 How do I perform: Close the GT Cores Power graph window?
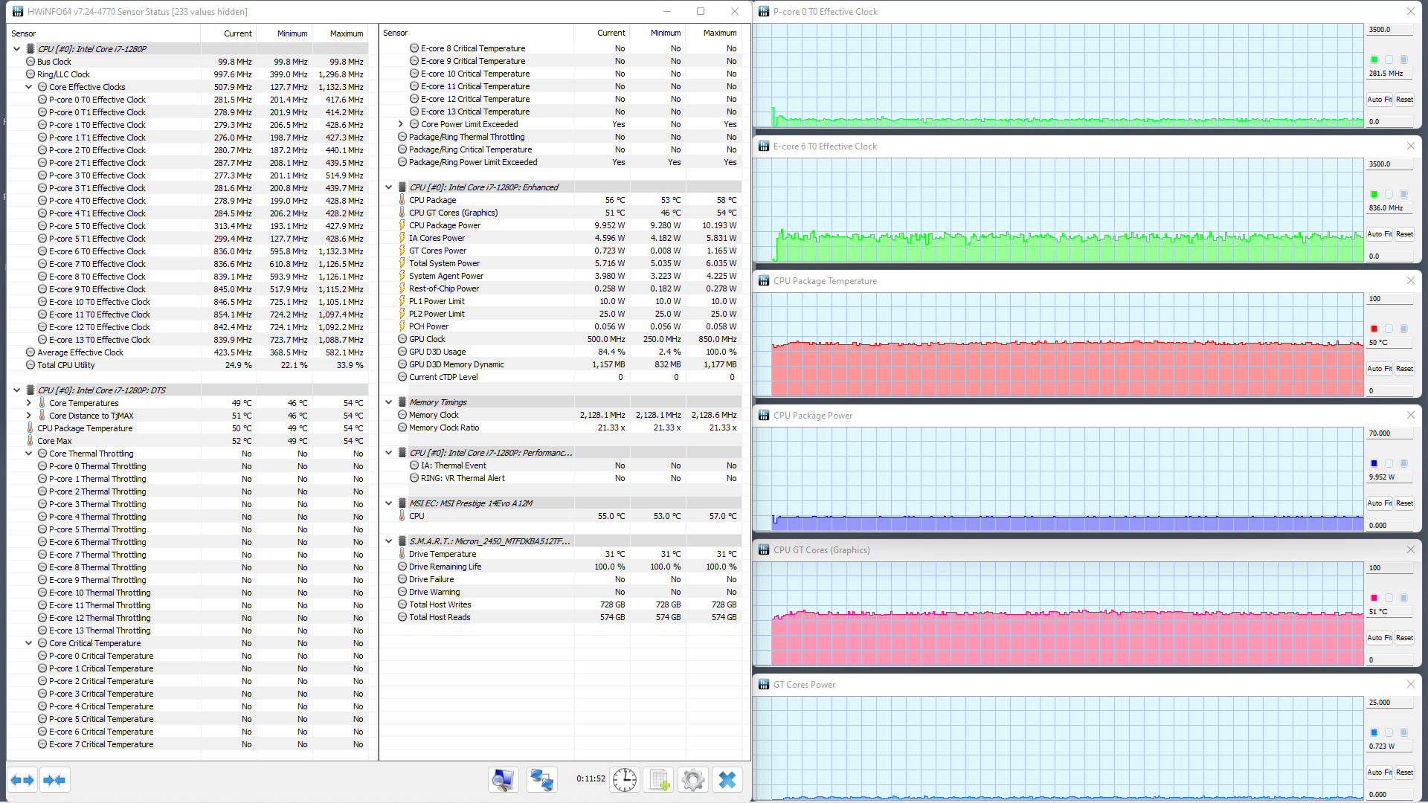[x=1410, y=684]
